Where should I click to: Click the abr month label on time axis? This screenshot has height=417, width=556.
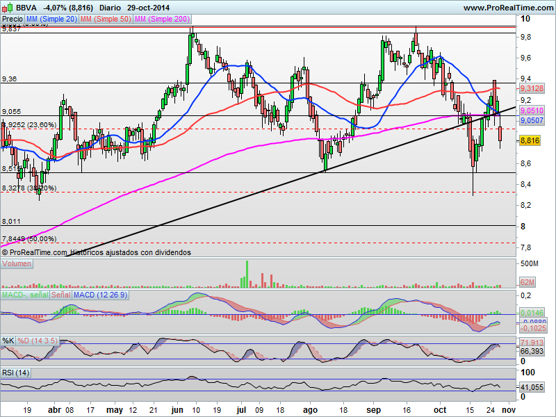tap(54, 410)
